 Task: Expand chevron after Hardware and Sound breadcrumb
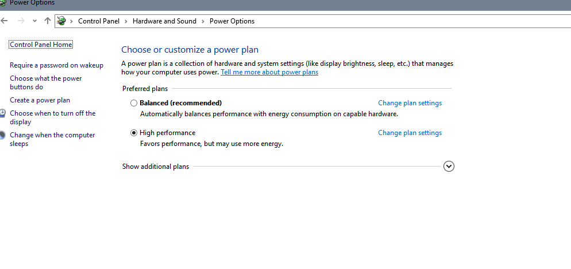click(x=203, y=21)
